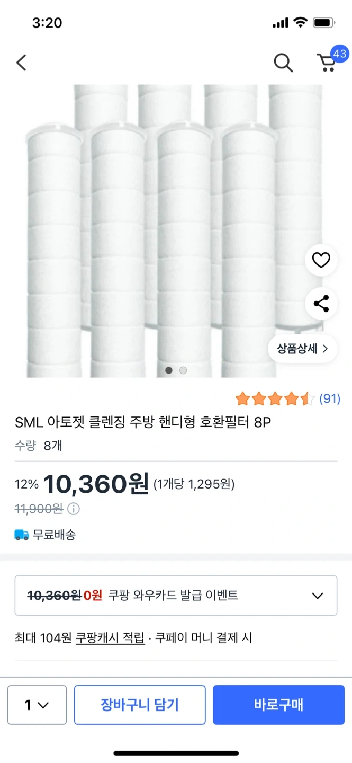Open the 쿠팡캐시 적립 link
The width and height of the screenshot is (352, 763).
pos(110,638)
